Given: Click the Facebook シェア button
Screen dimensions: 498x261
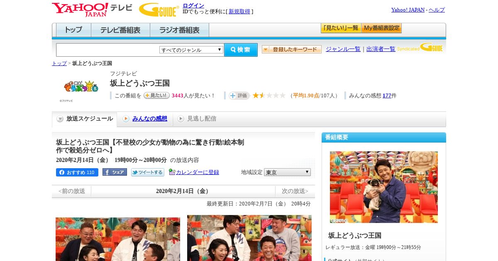Looking at the screenshot, I should pos(115,172).
